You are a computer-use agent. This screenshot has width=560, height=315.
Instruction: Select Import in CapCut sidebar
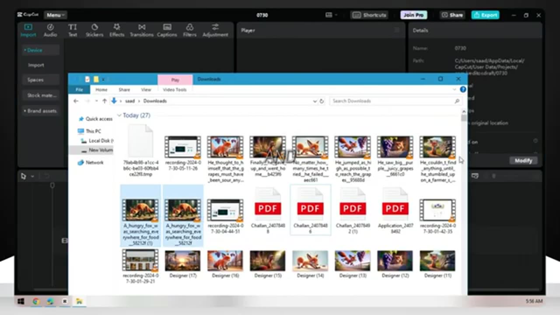pyautogui.click(x=36, y=65)
